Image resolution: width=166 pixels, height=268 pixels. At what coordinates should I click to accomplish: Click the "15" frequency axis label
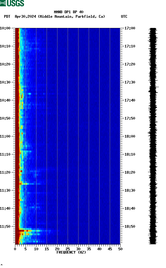coord(47,249)
